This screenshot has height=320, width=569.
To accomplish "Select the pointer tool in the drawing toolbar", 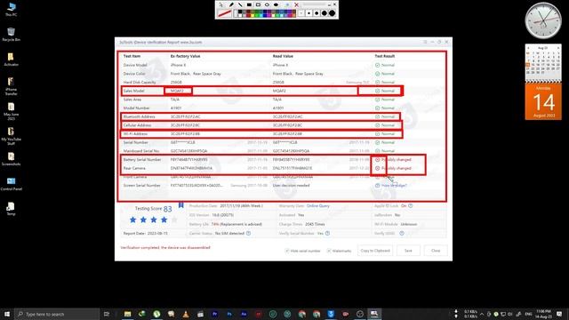I will (221, 4).
